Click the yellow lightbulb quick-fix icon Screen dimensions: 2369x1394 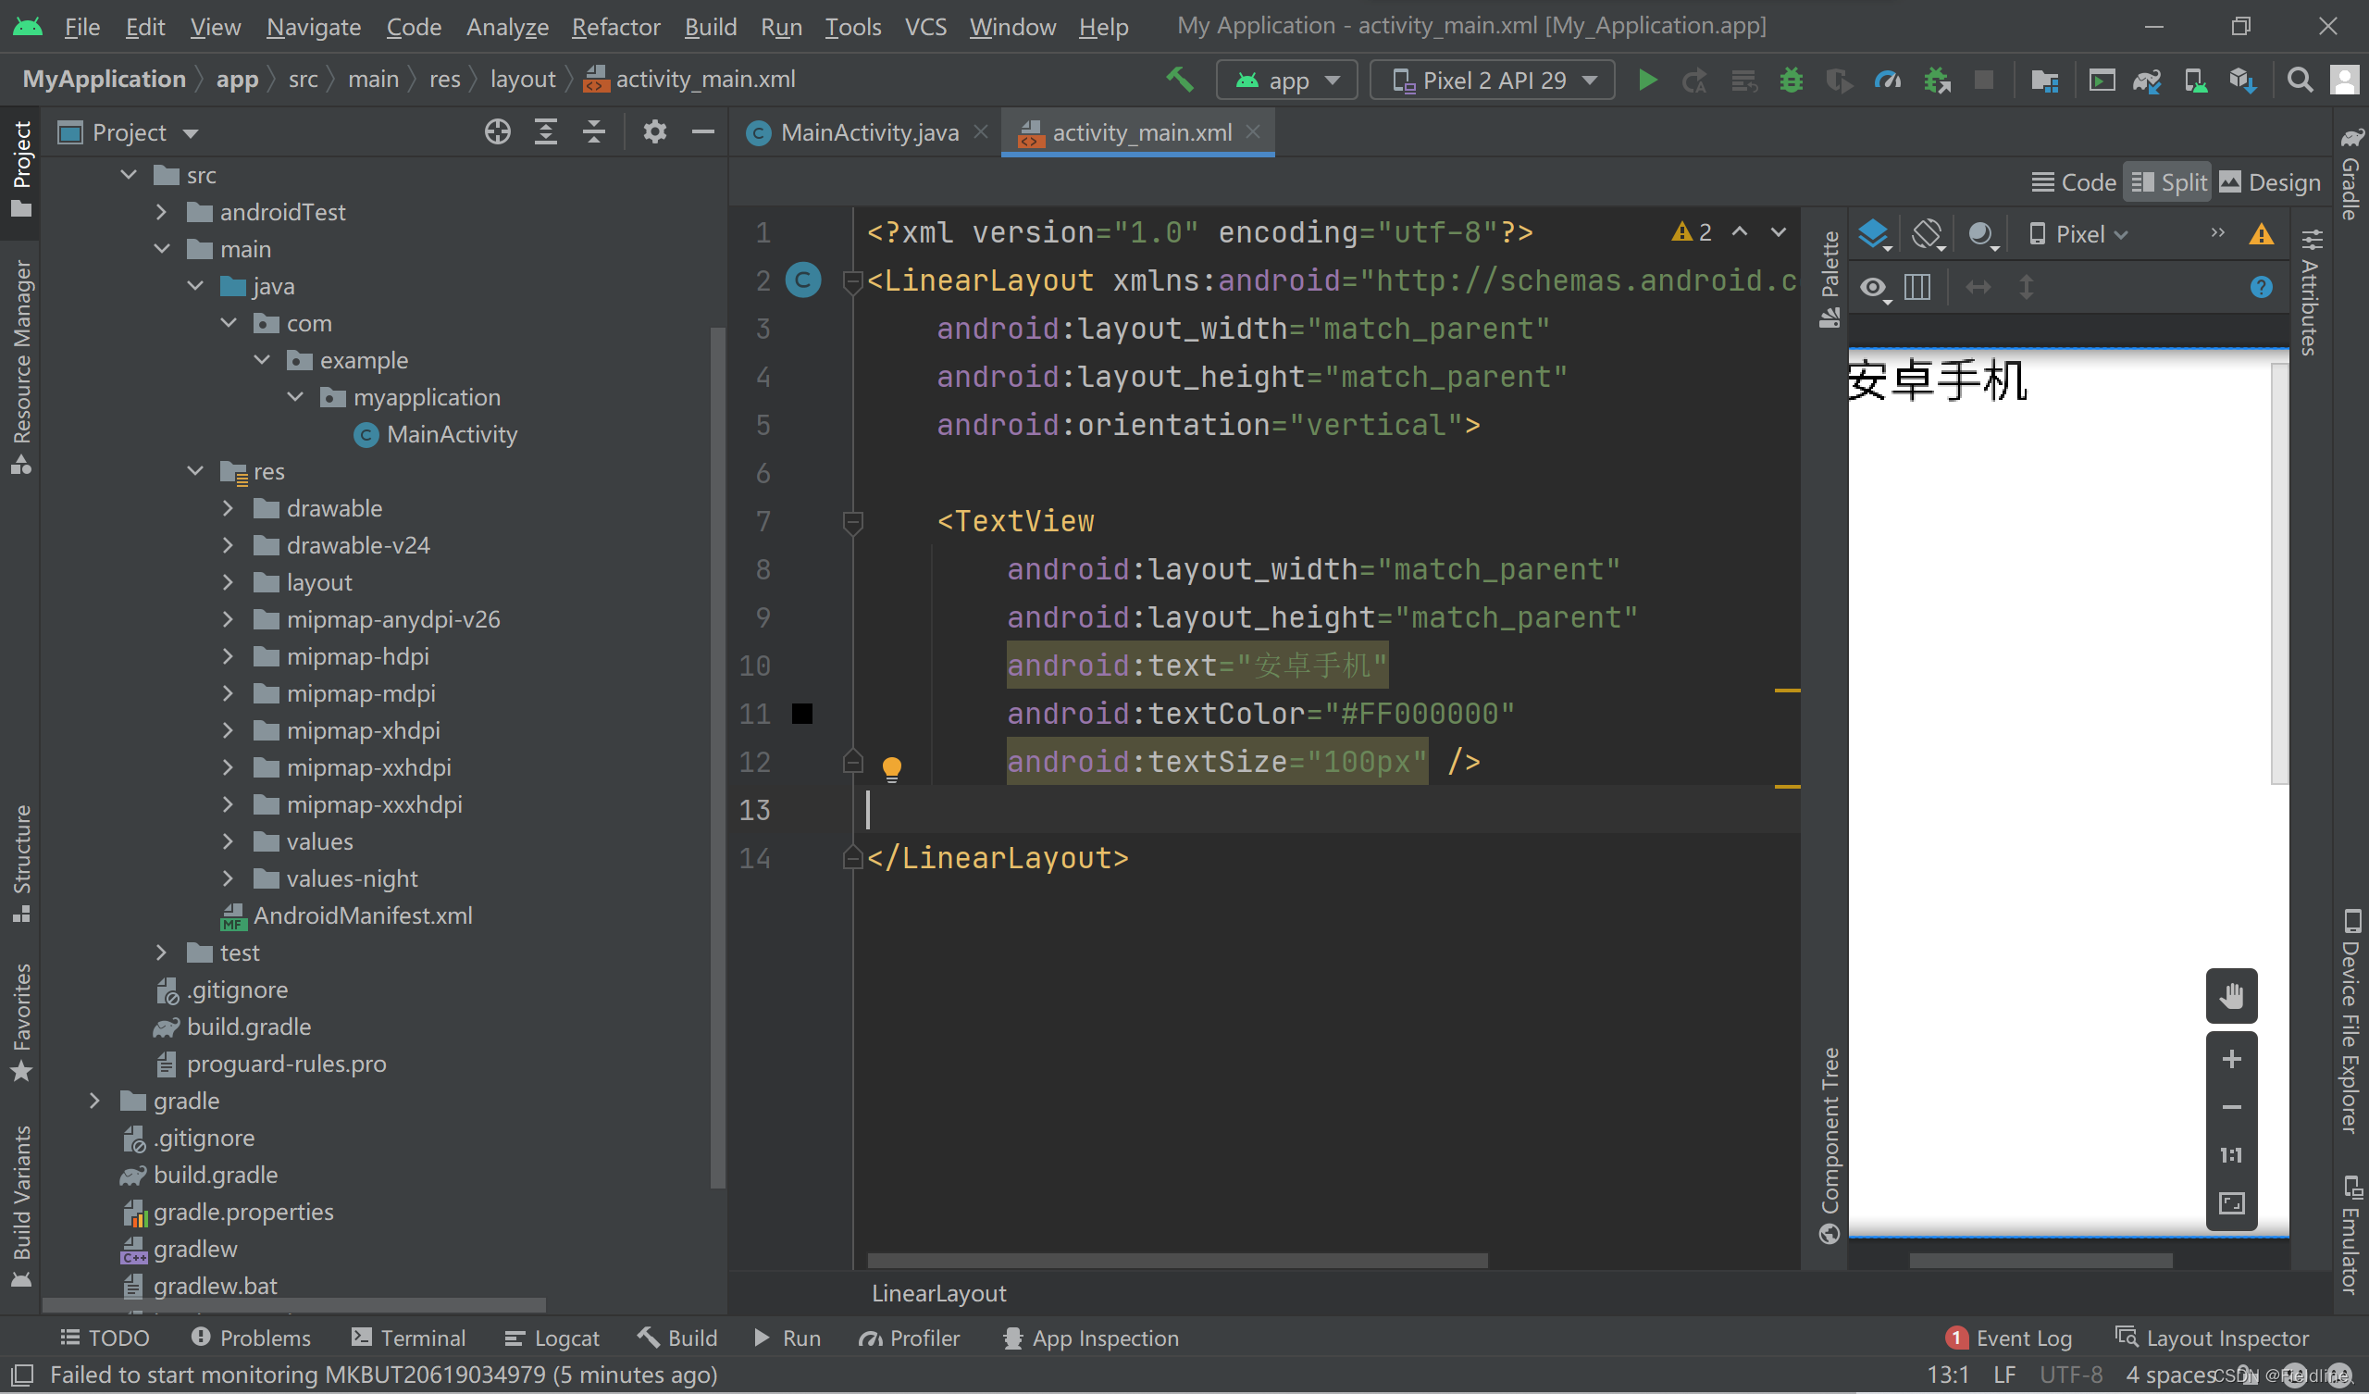[891, 767]
